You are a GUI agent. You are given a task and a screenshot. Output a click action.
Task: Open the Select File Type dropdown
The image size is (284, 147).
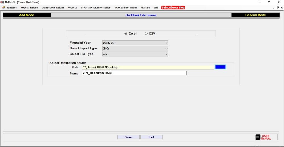[135, 54]
